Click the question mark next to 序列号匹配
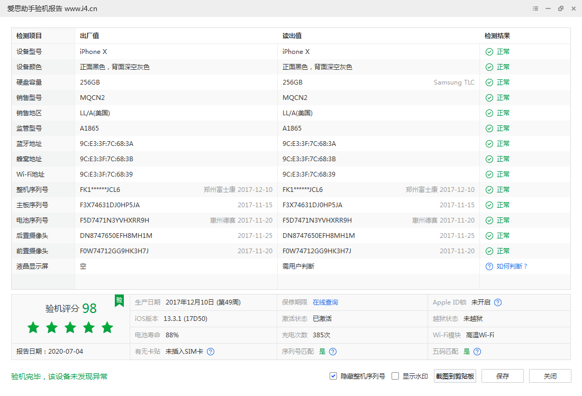The width and height of the screenshot is (582, 396). 332,351
